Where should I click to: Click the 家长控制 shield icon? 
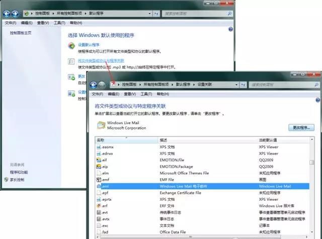click(6, 180)
